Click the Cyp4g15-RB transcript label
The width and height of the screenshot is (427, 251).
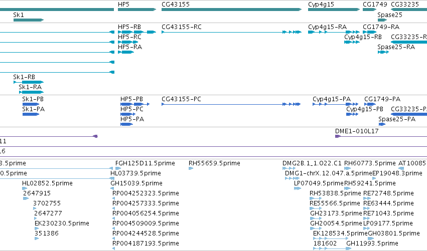tap(363, 37)
